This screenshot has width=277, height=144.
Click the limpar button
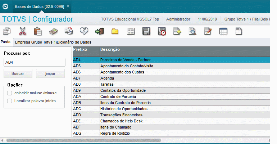[x=50, y=73]
